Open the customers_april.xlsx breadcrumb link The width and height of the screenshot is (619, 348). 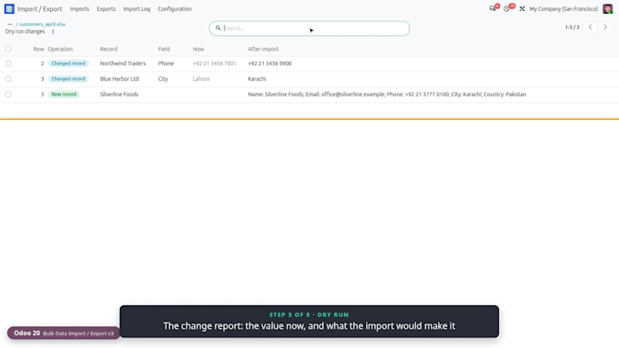[42, 24]
